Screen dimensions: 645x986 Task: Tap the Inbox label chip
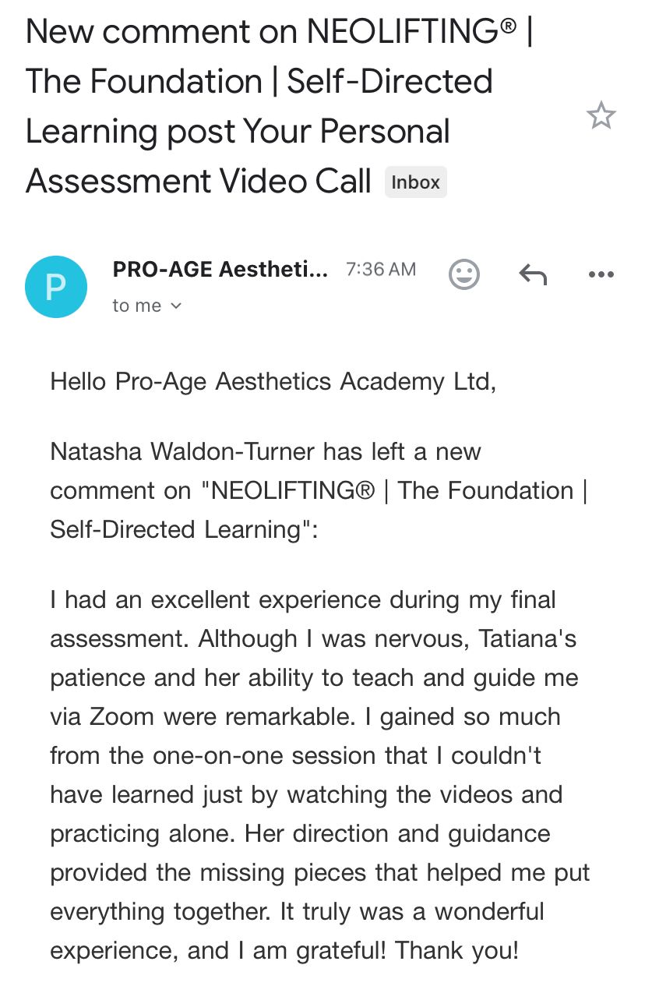(415, 182)
